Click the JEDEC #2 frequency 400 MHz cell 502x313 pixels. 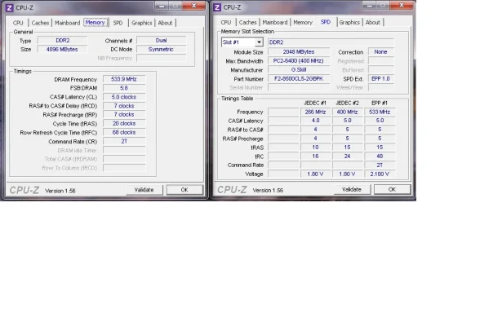(348, 112)
